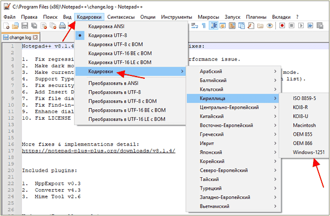Click the Save All toolbar icon

34,26
